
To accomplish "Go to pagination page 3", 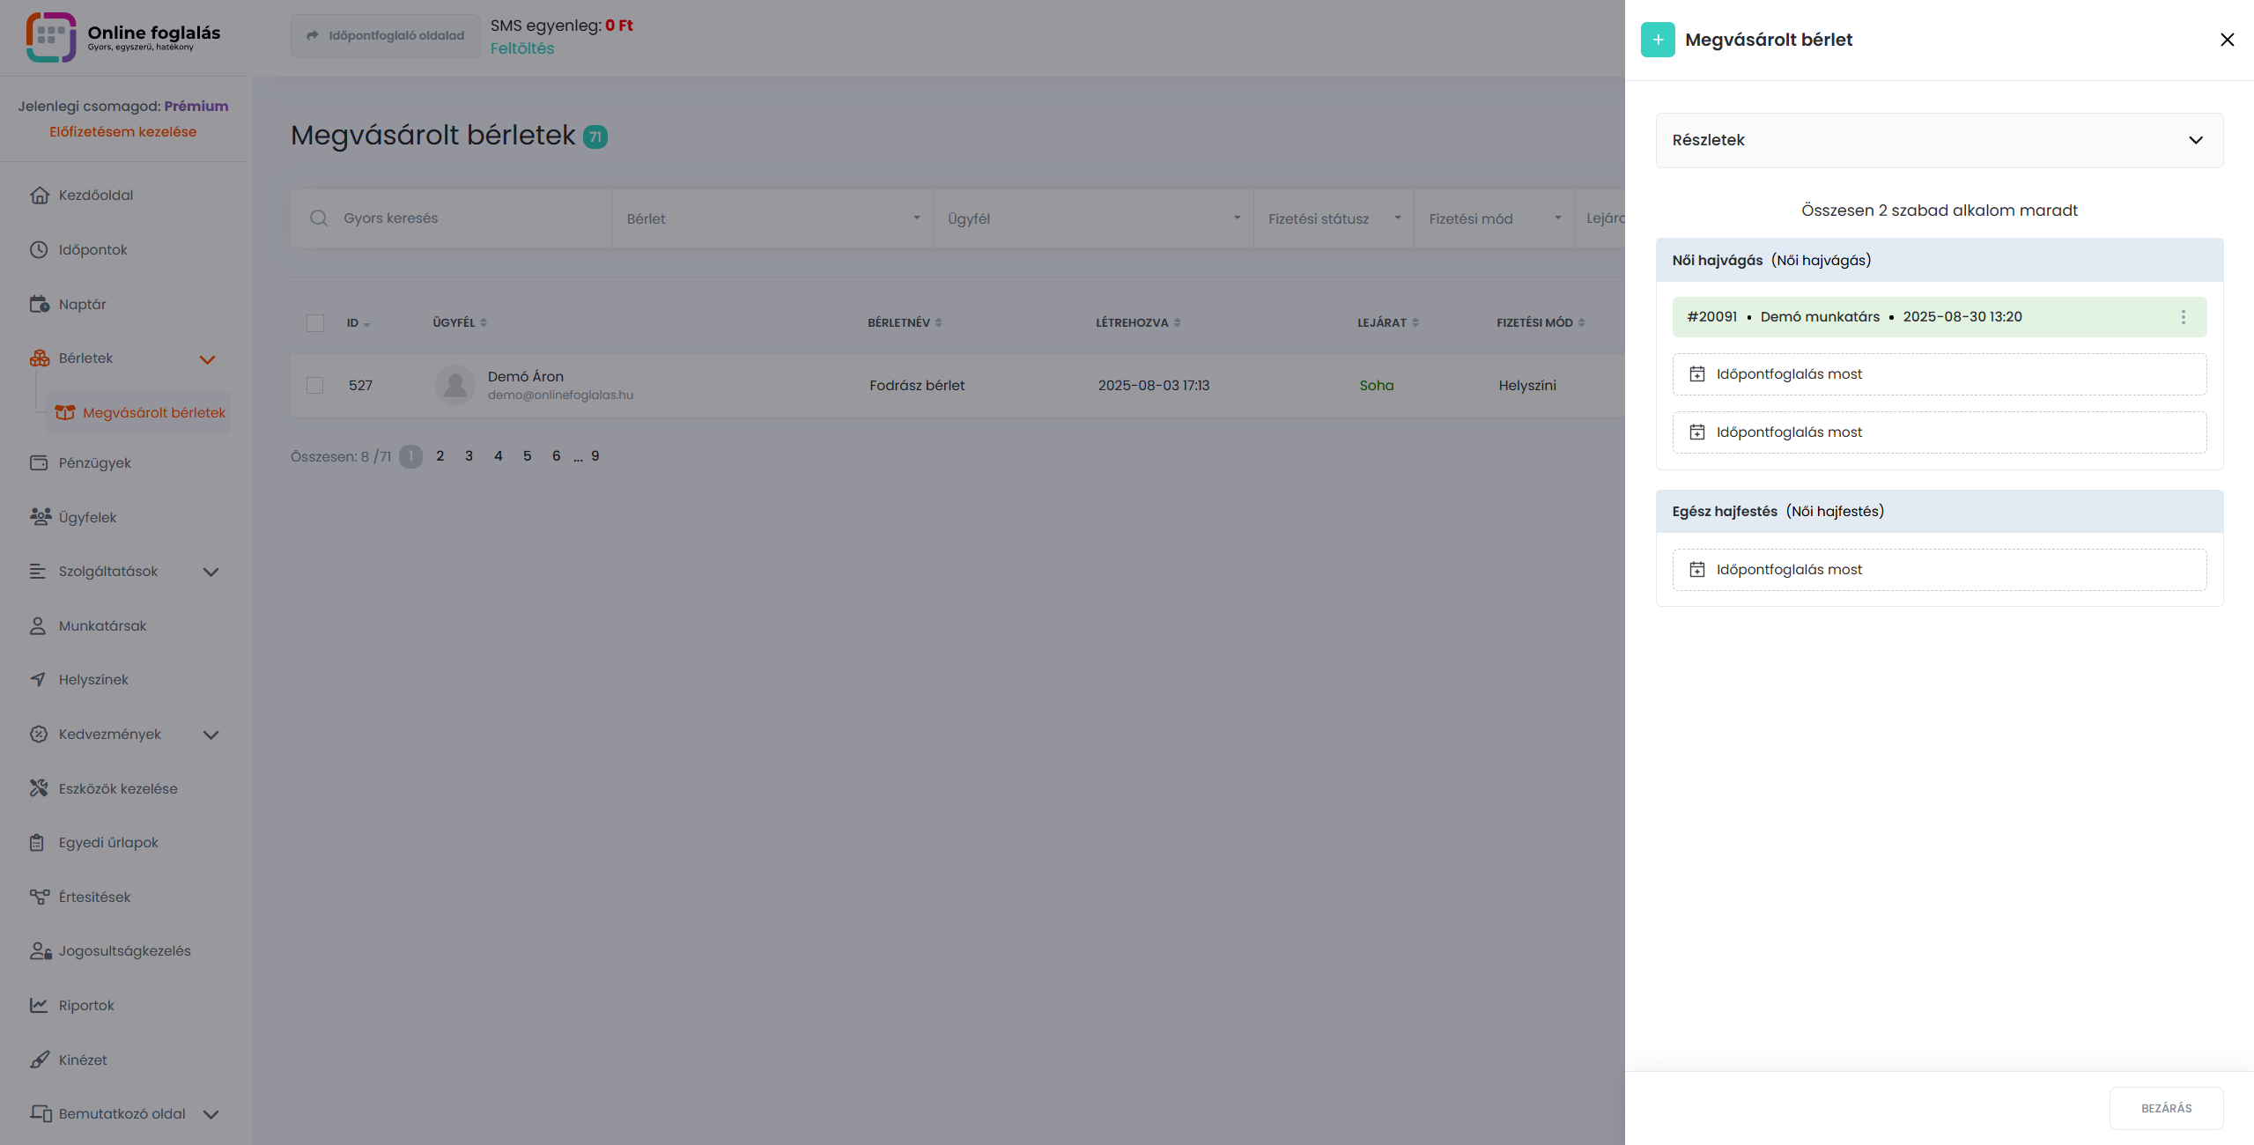I will [x=469, y=456].
